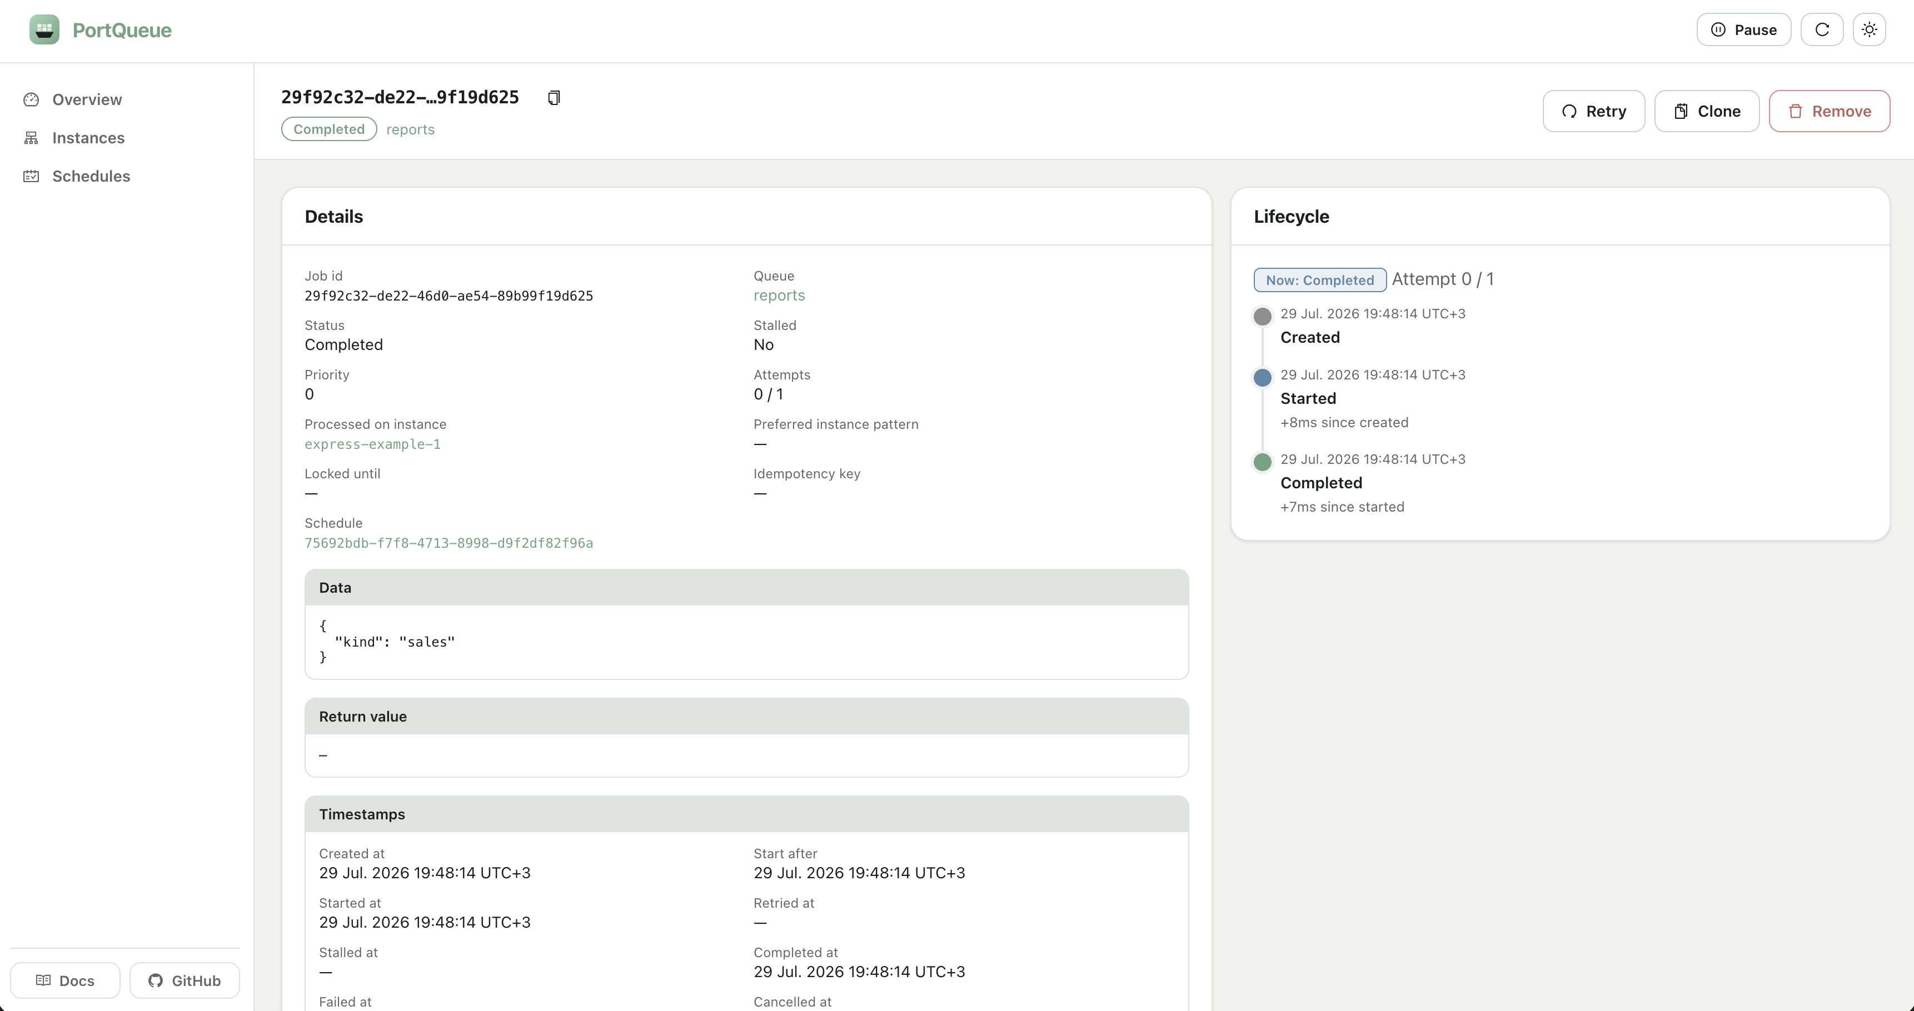Click the refresh icon button

(x=1822, y=29)
